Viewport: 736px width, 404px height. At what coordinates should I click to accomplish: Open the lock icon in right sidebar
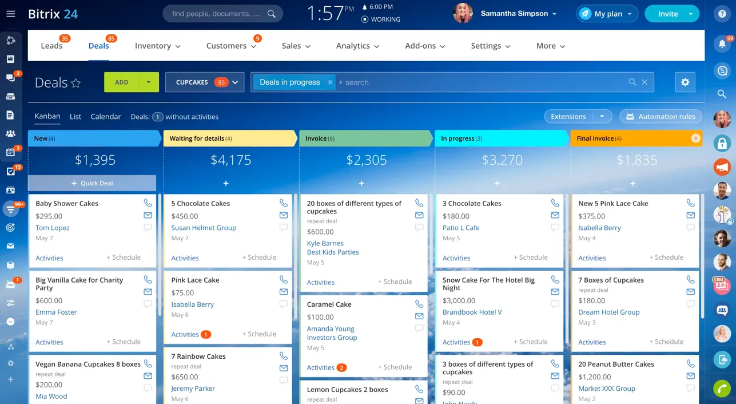pos(722,144)
